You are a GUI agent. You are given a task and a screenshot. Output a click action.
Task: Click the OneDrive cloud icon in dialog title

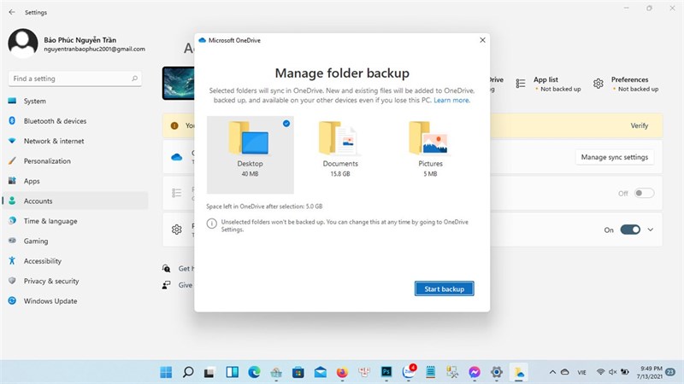pyautogui.click(x=202, y=40)
